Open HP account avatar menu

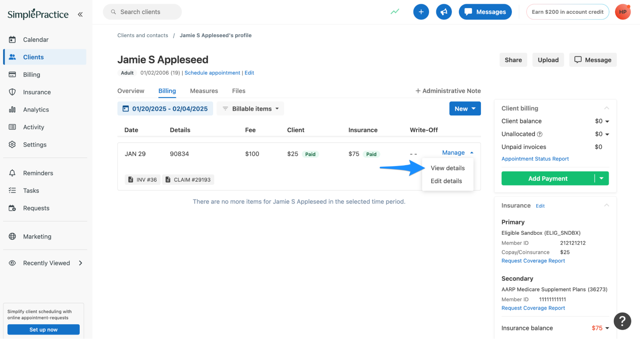[623, 12]
